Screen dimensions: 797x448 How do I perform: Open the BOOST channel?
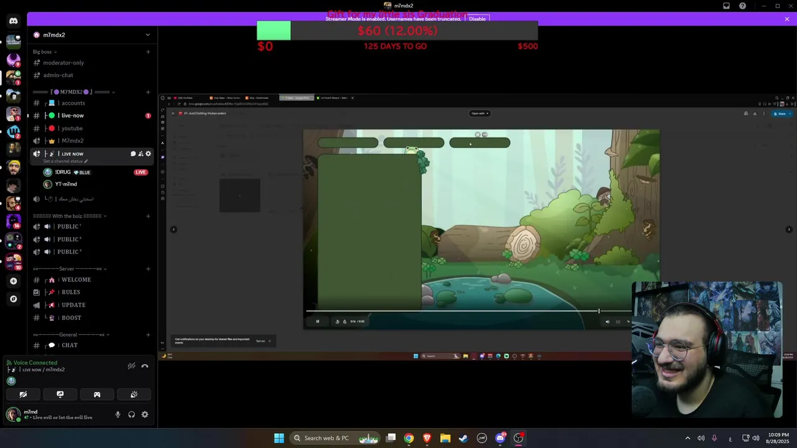[x=92, y=318]
